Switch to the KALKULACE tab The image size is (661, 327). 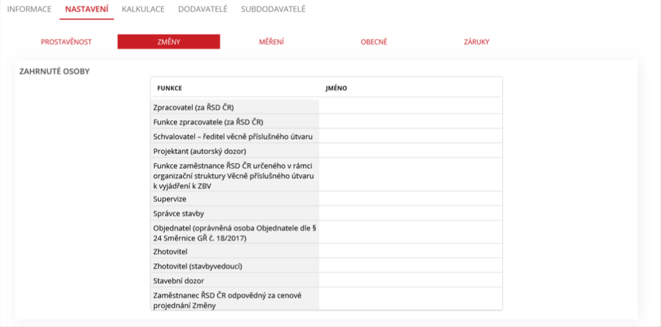click(143, 9)
